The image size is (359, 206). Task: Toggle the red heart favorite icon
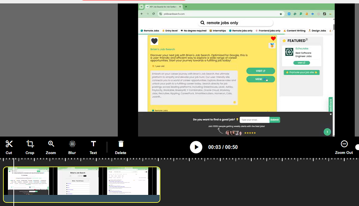pos(273,38)
